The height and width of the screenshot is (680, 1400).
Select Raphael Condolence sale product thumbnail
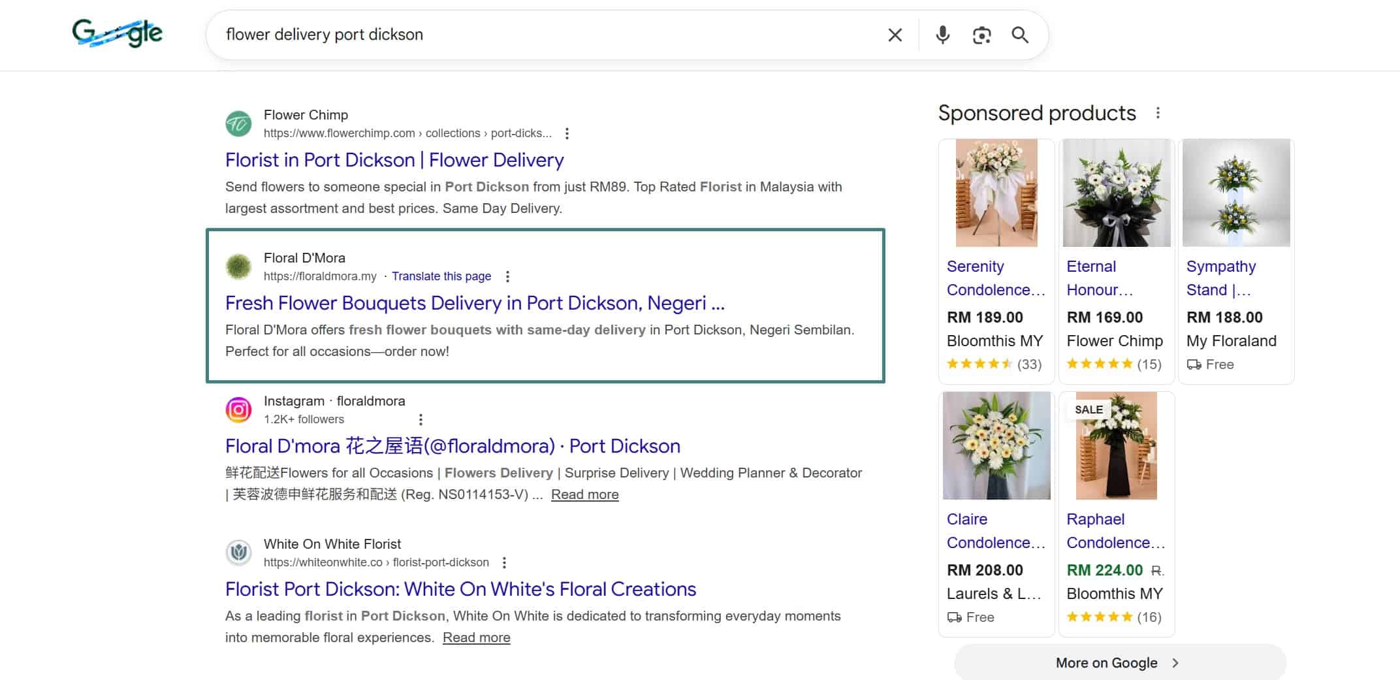pos(1116,446)
